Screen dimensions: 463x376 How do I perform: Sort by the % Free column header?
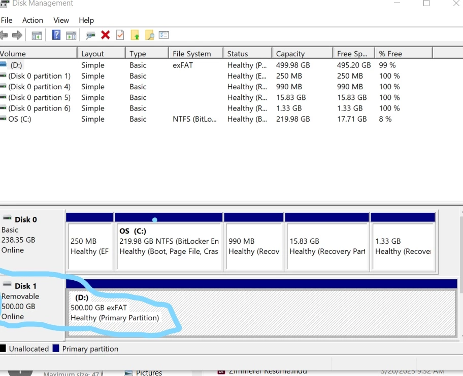pyautogui.click(x=404, y=53)
